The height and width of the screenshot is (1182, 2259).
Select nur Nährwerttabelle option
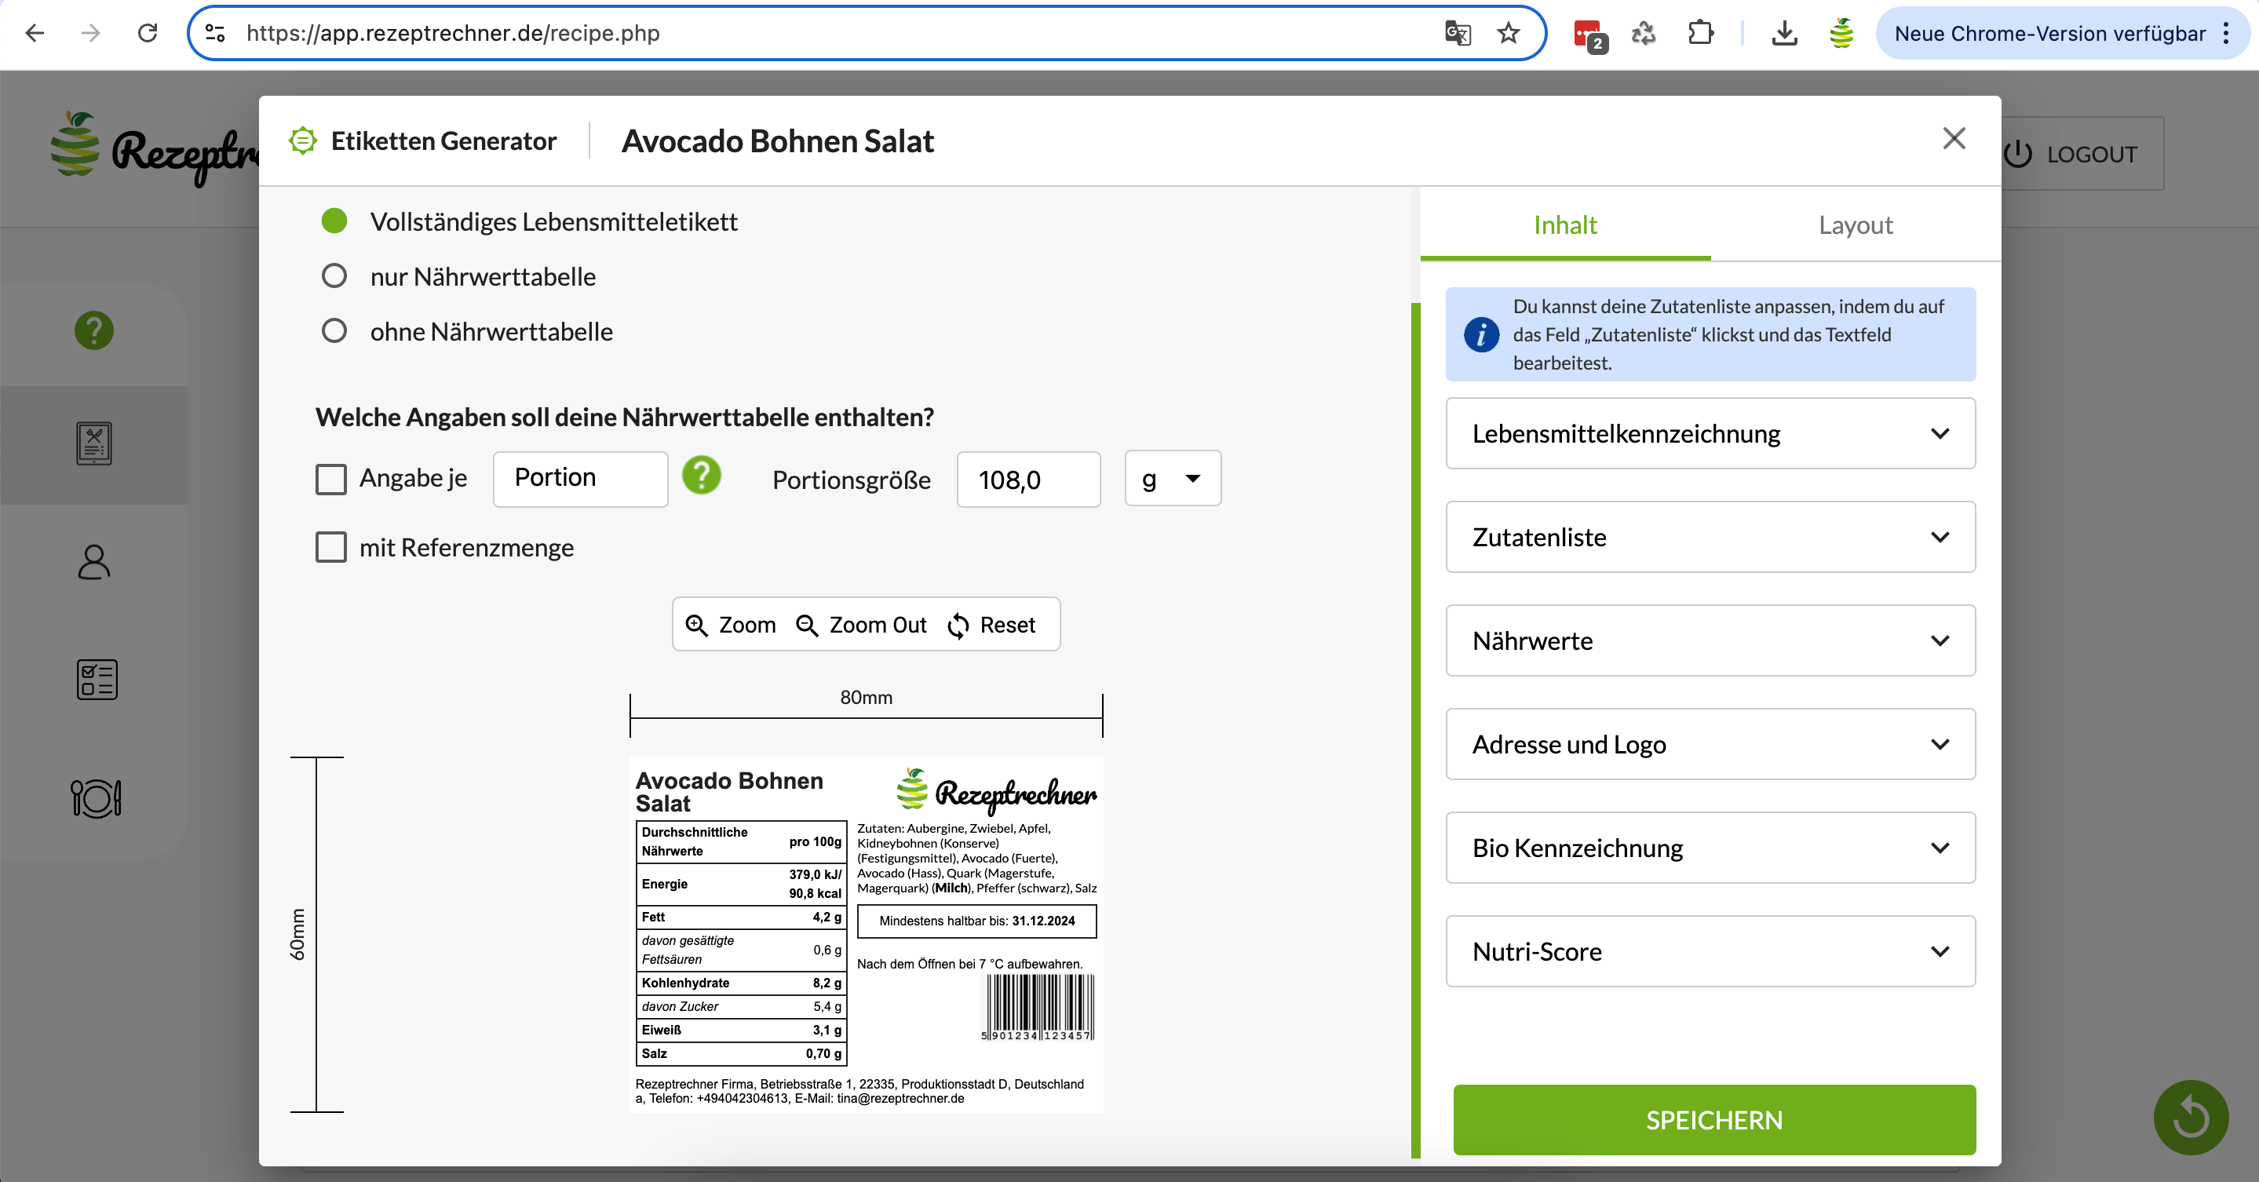tap(334, 276)
